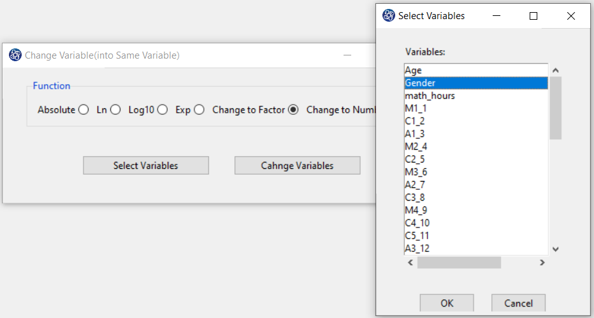Select the M1_1 variable

tap(476, 108)
